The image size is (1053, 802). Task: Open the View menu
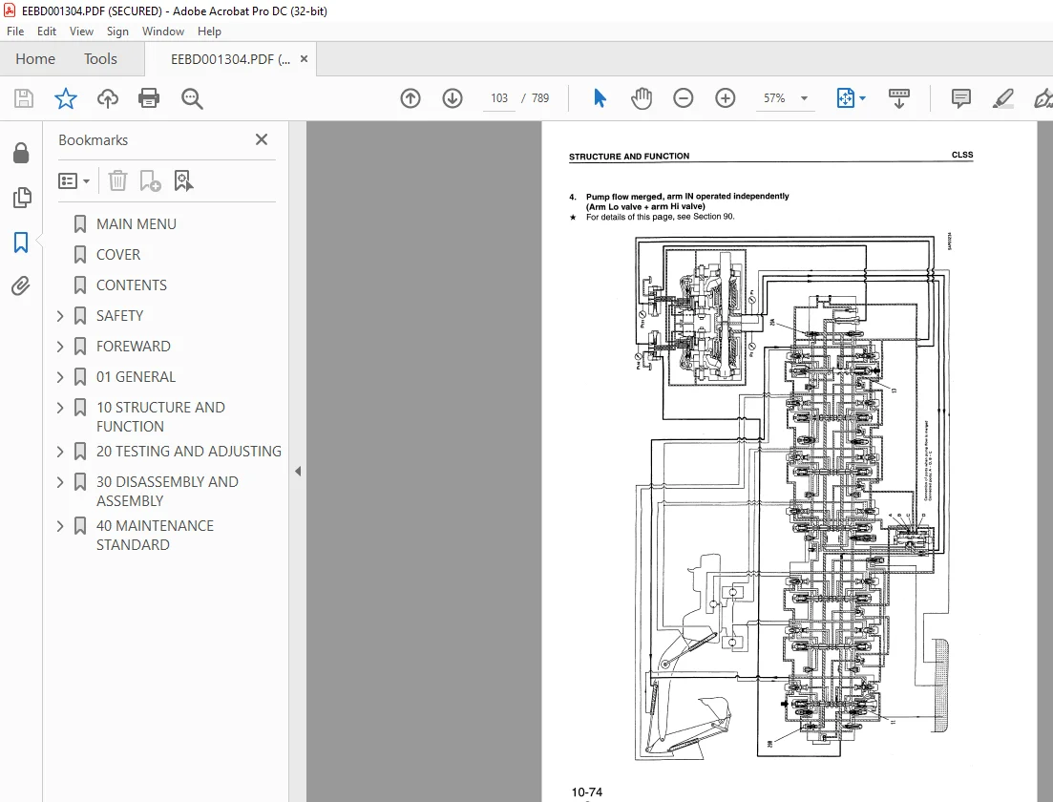click(x=81, y=31)
